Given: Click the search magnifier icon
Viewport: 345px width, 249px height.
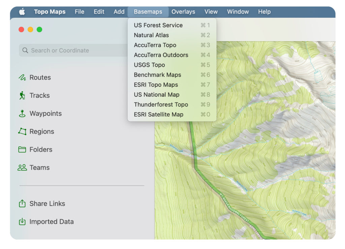Looking at the screenshot, I should tap(25, 50).
